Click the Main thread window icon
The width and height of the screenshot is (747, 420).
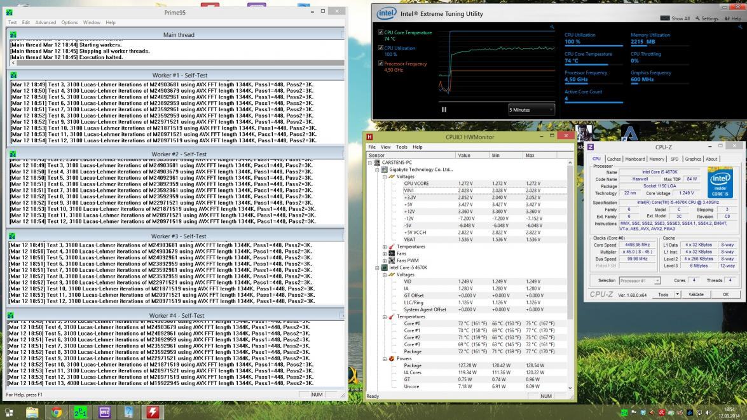click(x=13, y=34)
